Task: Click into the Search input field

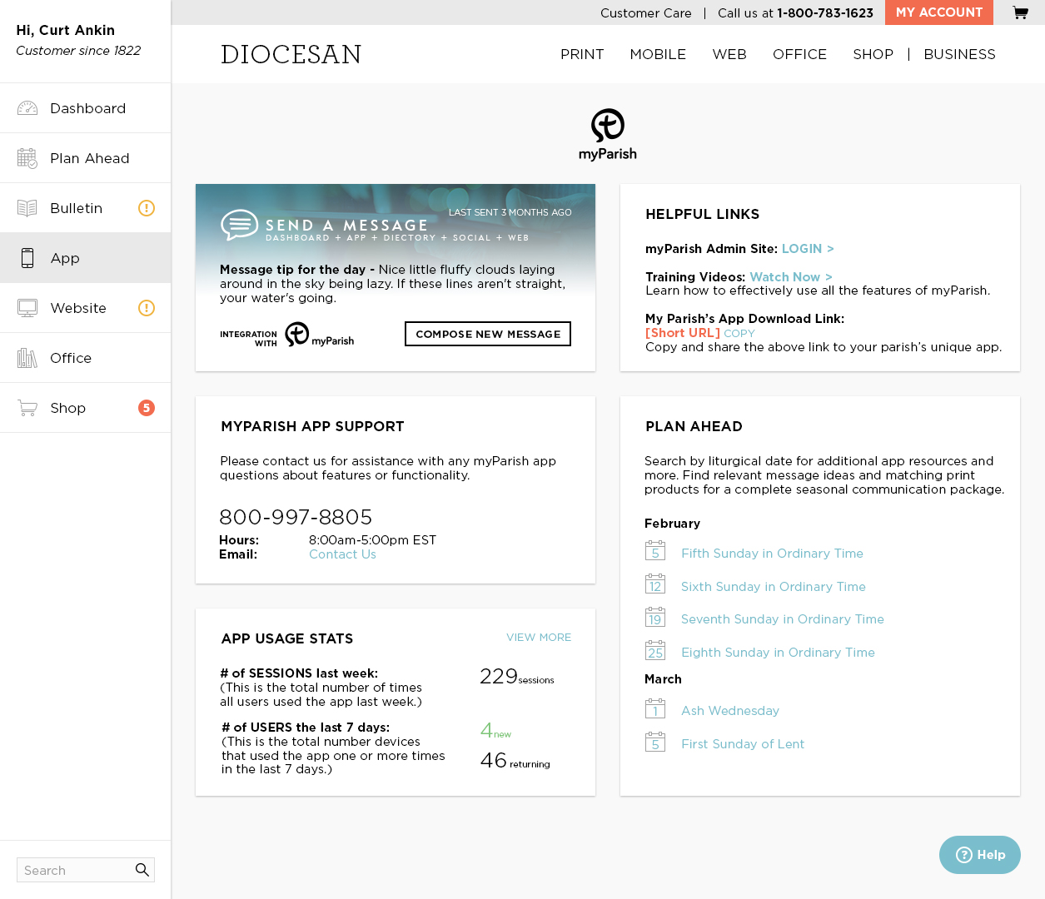Action: 75,870
